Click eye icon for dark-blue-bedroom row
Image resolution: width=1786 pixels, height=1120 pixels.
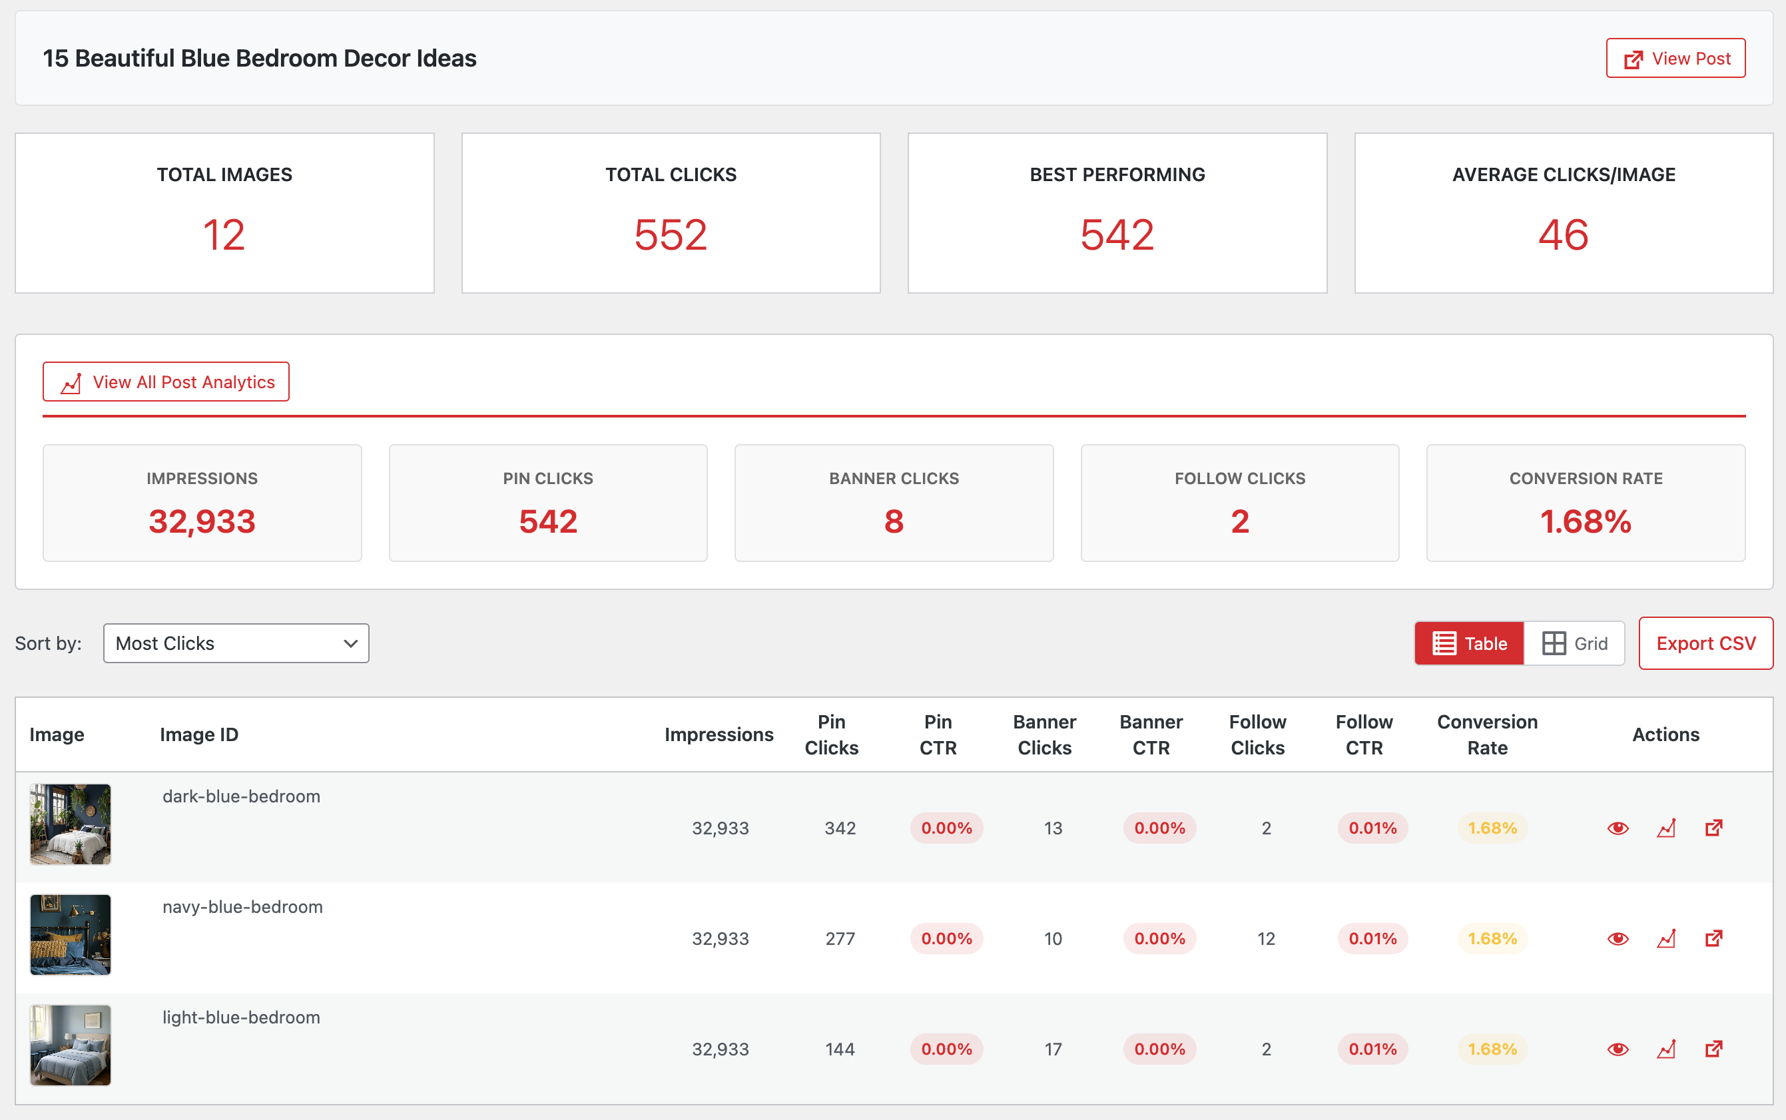[1618, 828]
